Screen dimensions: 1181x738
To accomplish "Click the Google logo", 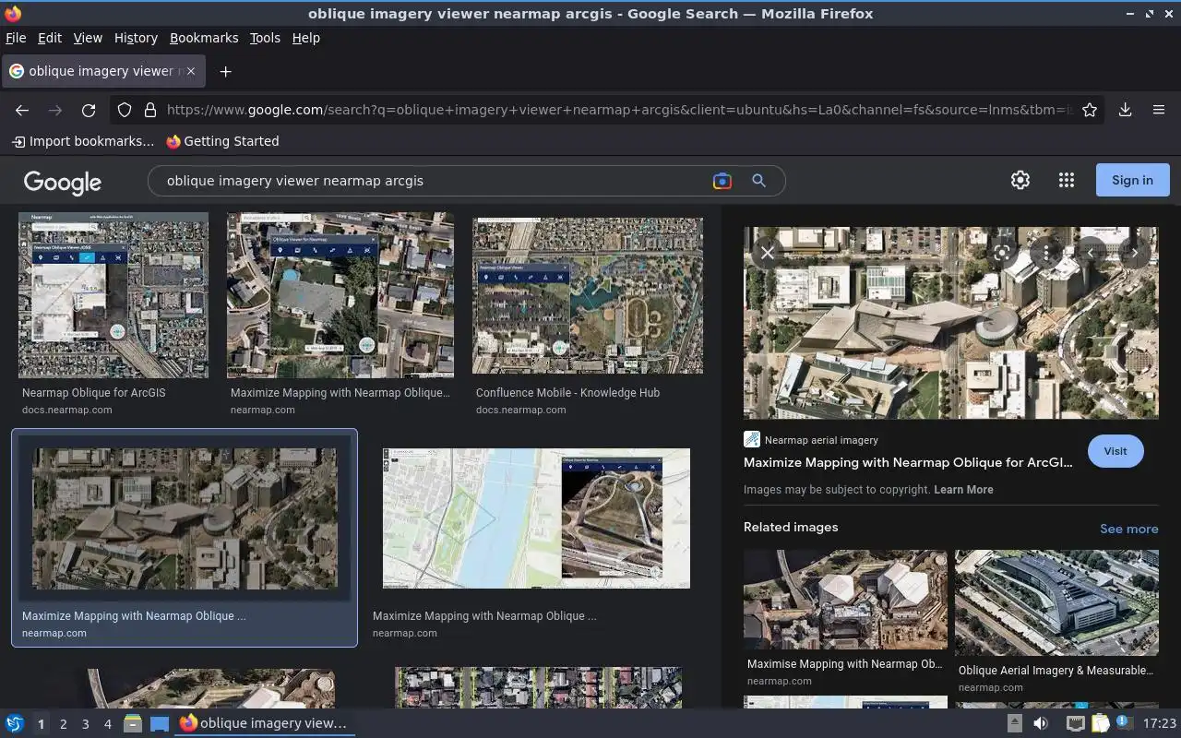I will [63, 182].
